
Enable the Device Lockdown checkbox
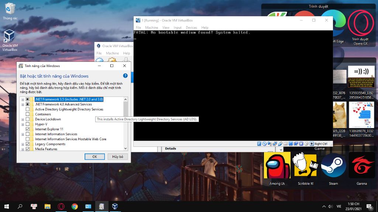pos(27,119)
